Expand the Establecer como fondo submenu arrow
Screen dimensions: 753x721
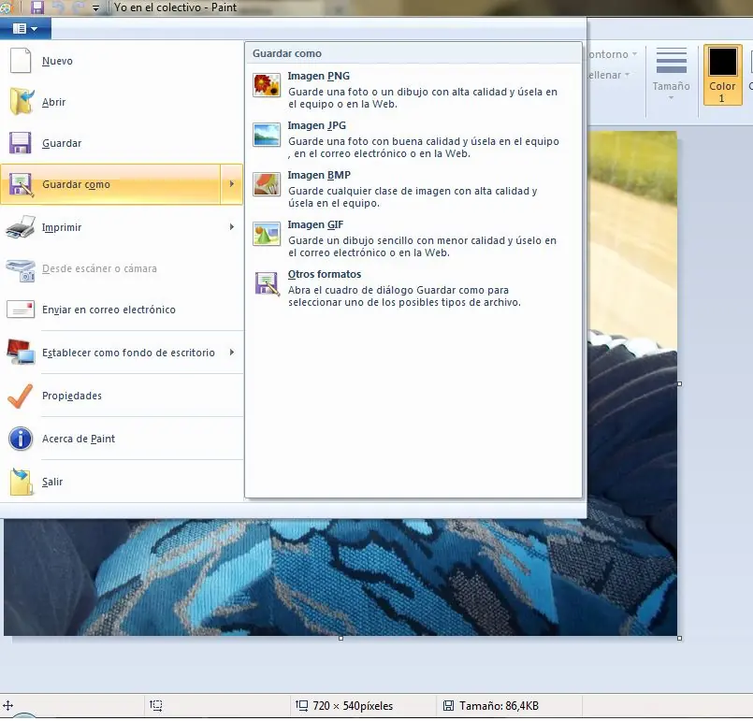[231, 353]
